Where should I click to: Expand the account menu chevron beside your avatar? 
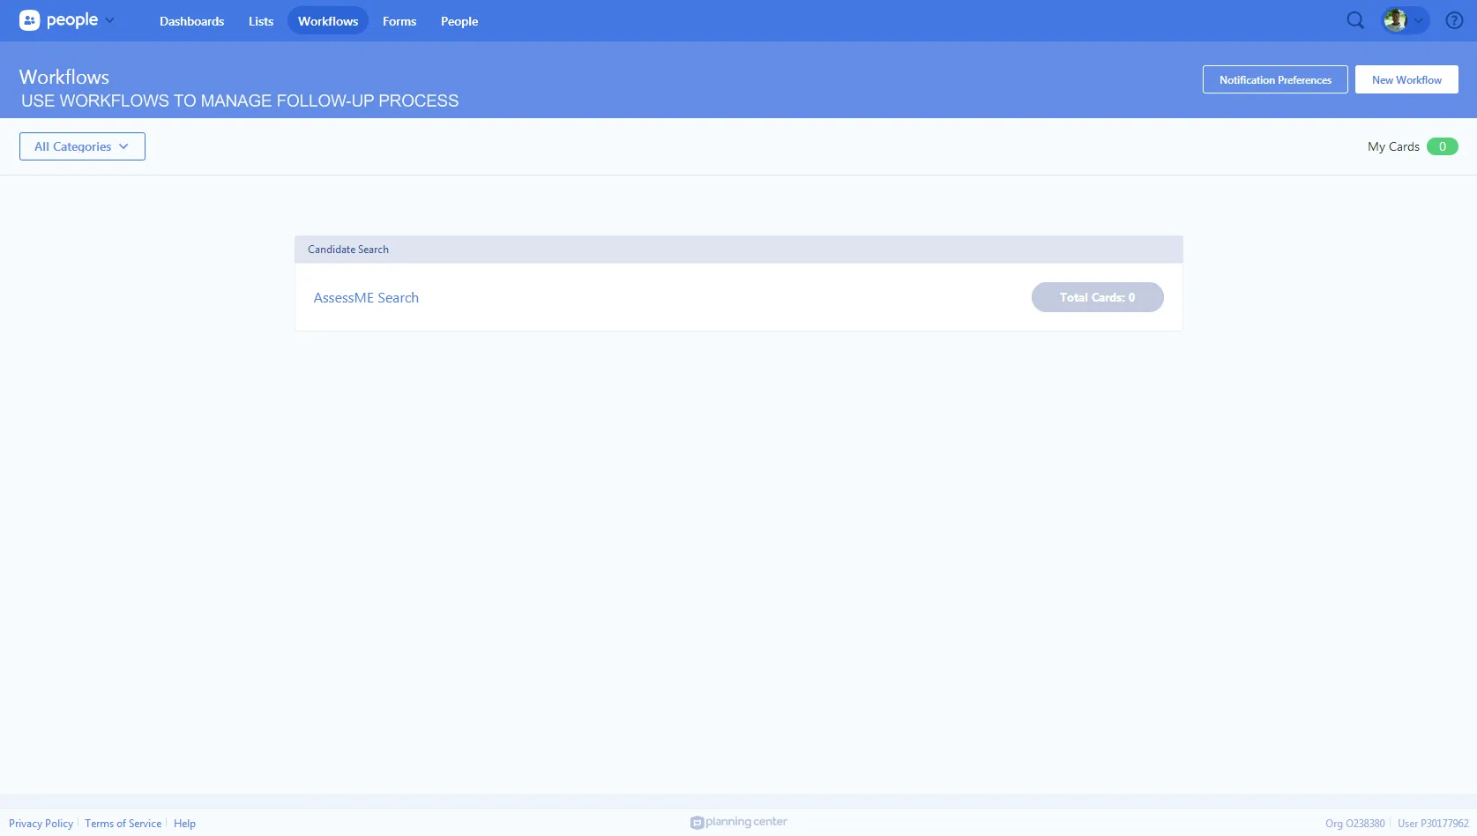coord(1420,19)
